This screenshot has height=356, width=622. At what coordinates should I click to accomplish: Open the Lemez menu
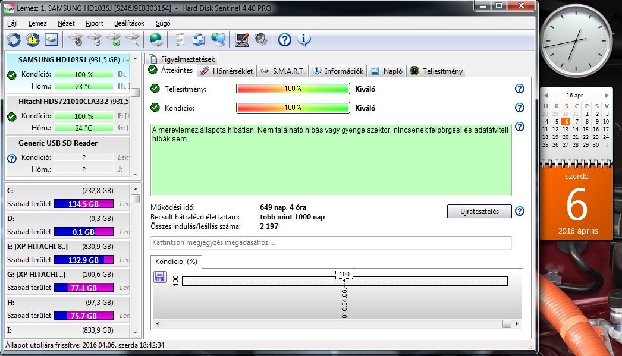(x=37, y=23)
